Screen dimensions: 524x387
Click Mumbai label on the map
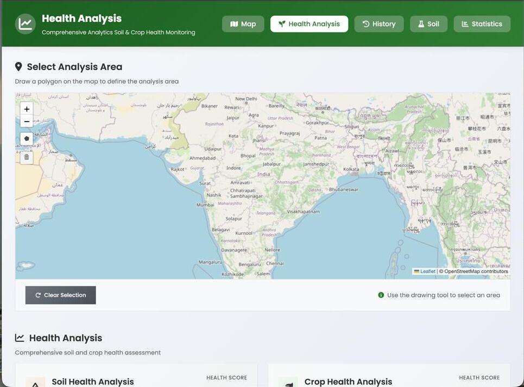click(205, 205)
